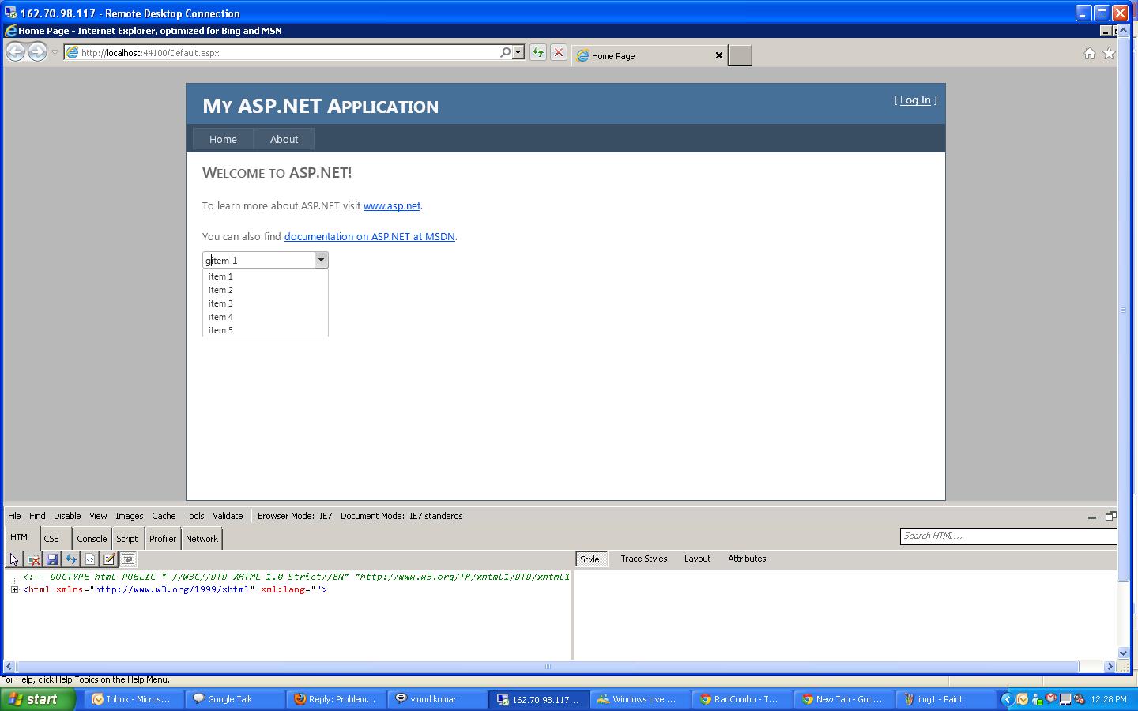Open the address bar history dropdown
The image size is (1138, 711).
tap(518, 52)
